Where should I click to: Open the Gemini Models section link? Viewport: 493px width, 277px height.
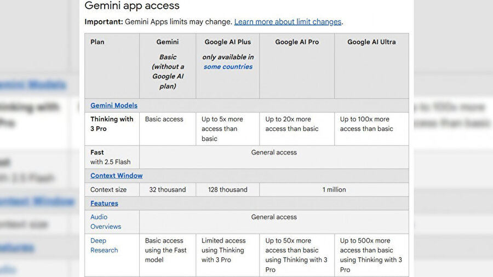click(114, 105)
